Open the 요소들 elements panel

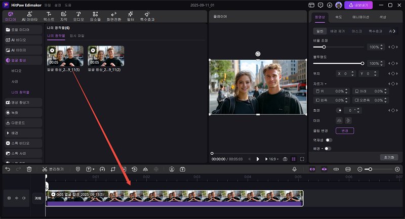point(95,16)
